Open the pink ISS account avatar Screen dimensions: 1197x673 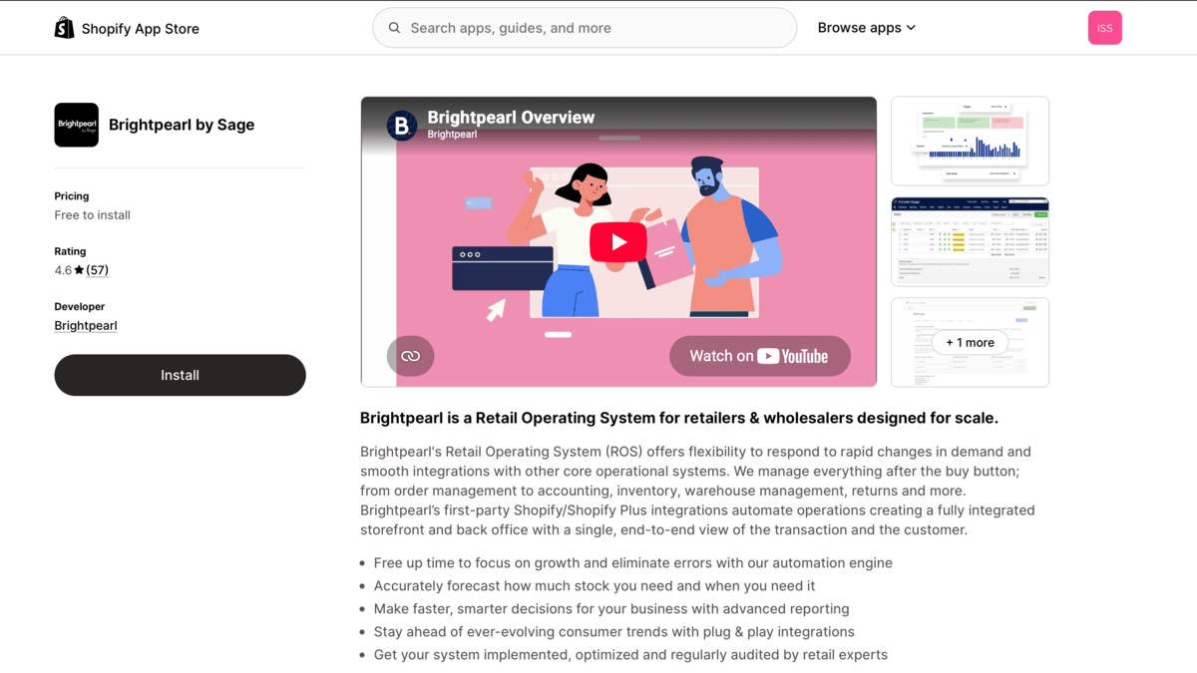click(x=1105, y=28)
